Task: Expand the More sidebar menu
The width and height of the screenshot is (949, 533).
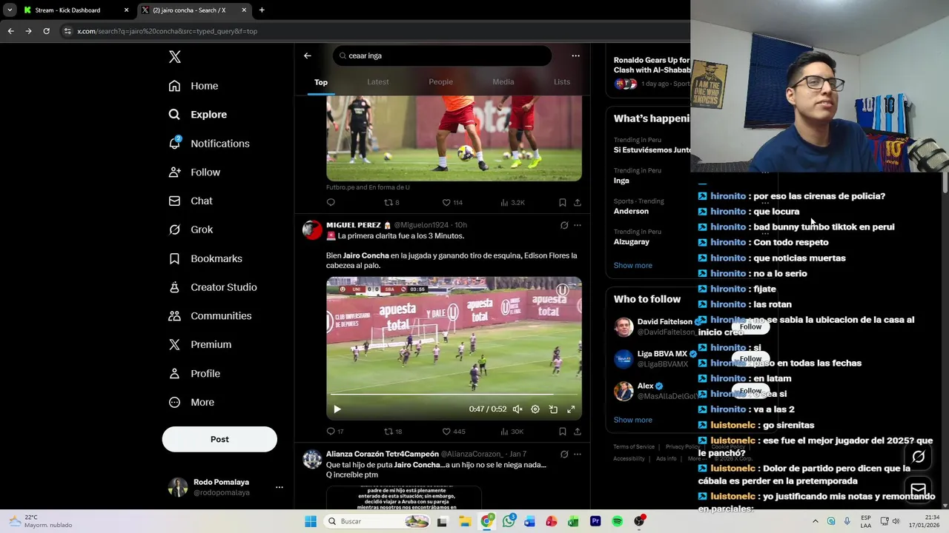Action: (191, 403)
